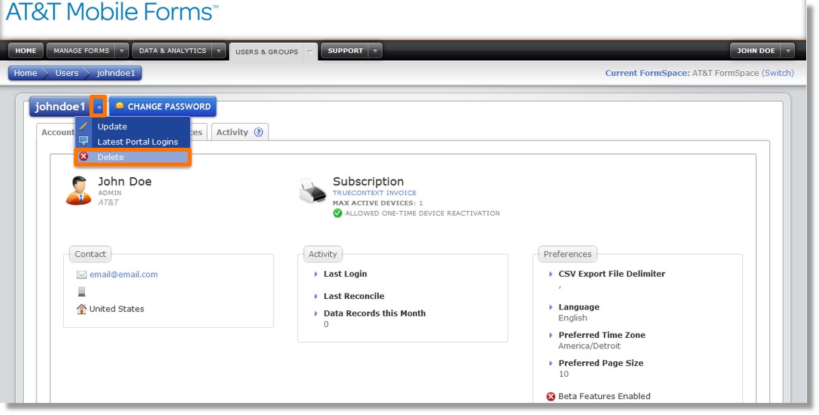Open the John Doe account menu arrow

788,50
